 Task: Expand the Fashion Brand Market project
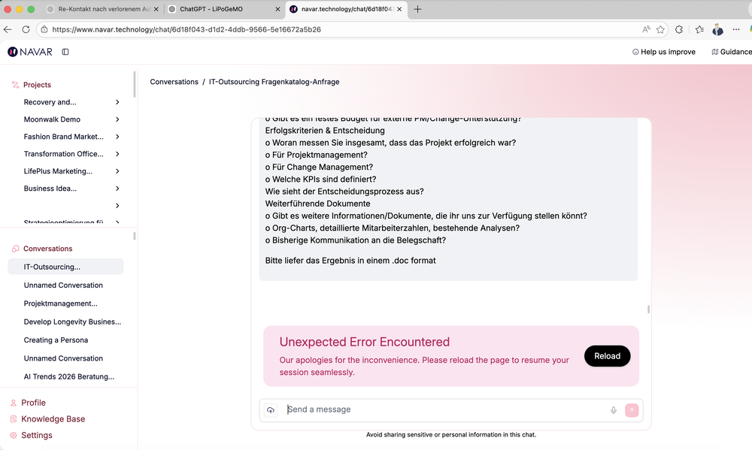117,137
